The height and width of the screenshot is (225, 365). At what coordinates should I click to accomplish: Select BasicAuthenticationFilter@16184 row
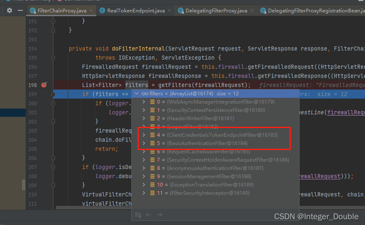click(215, 143)
